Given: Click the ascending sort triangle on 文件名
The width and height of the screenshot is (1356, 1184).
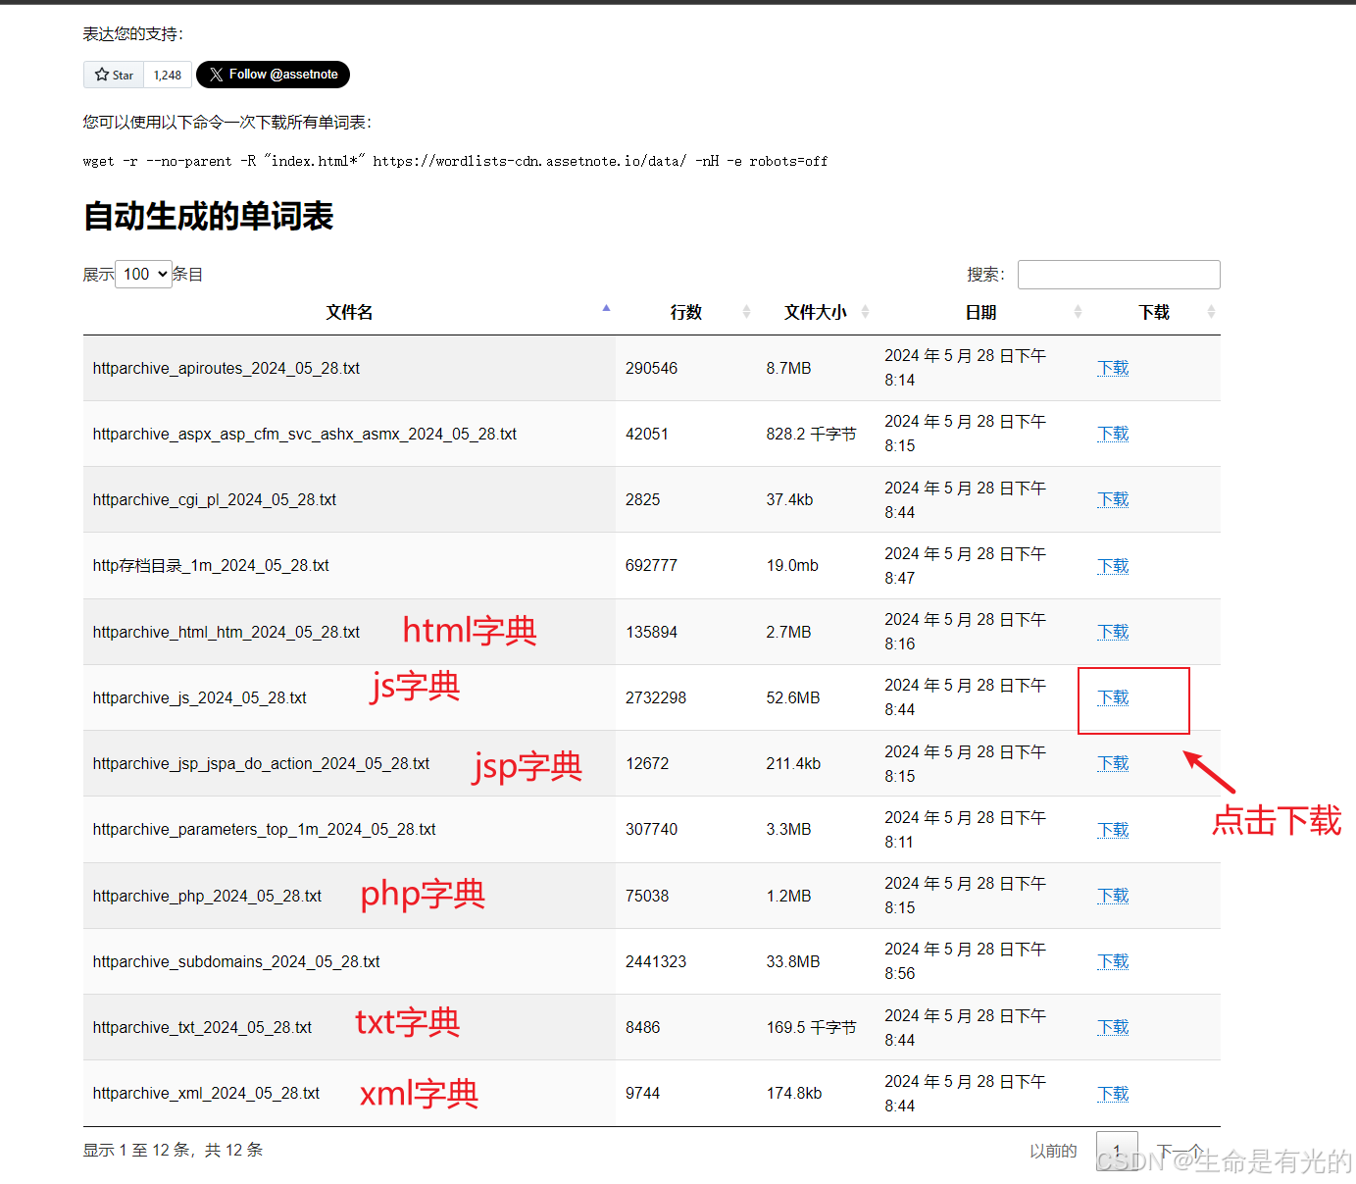Looking at the screenshot, I should (x=607, y=307).
